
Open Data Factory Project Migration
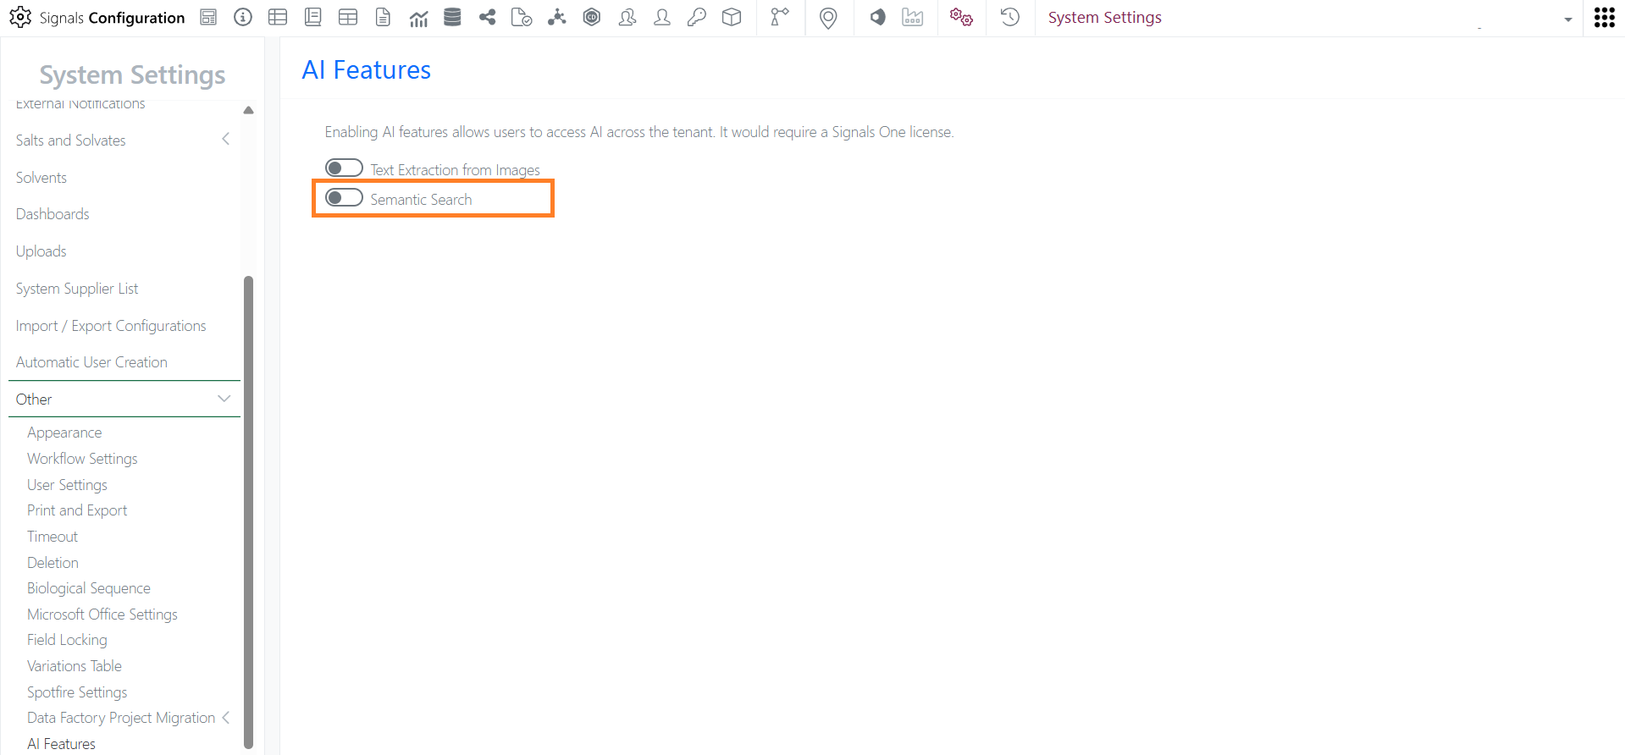click(121, 718)
